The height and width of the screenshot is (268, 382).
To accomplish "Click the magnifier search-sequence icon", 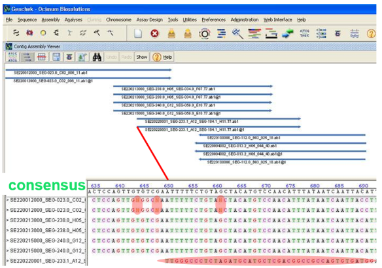I will [x=237, y=33].
